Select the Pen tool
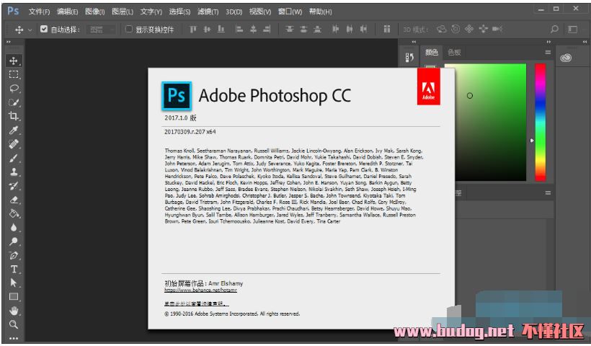The width and height of the screenshot is (591, 346). click(14, 255)
